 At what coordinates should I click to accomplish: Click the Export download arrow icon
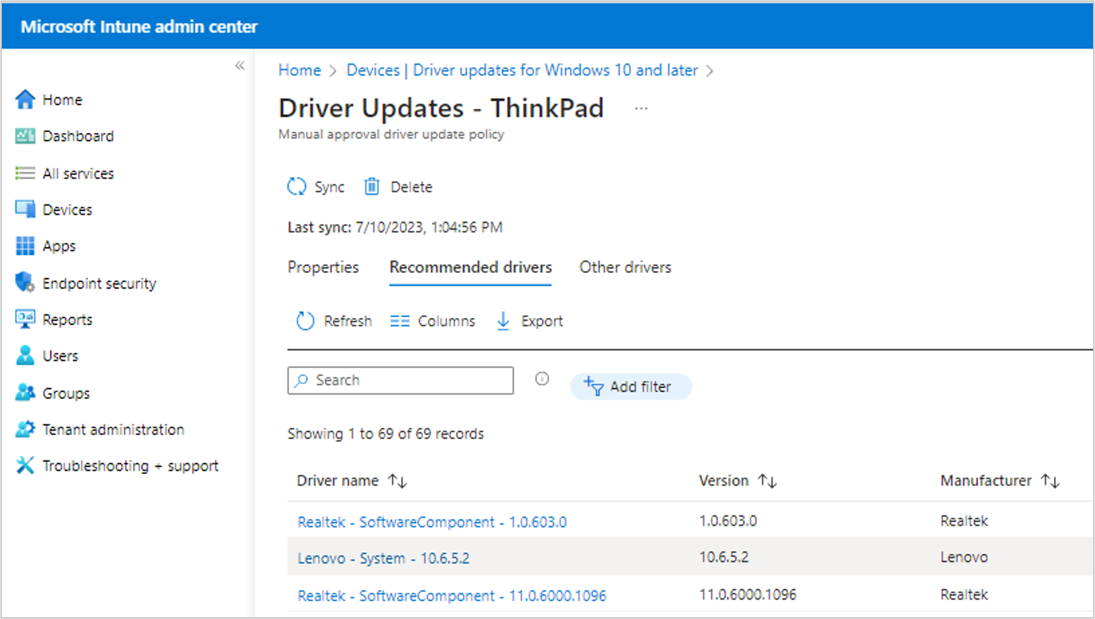503,321
